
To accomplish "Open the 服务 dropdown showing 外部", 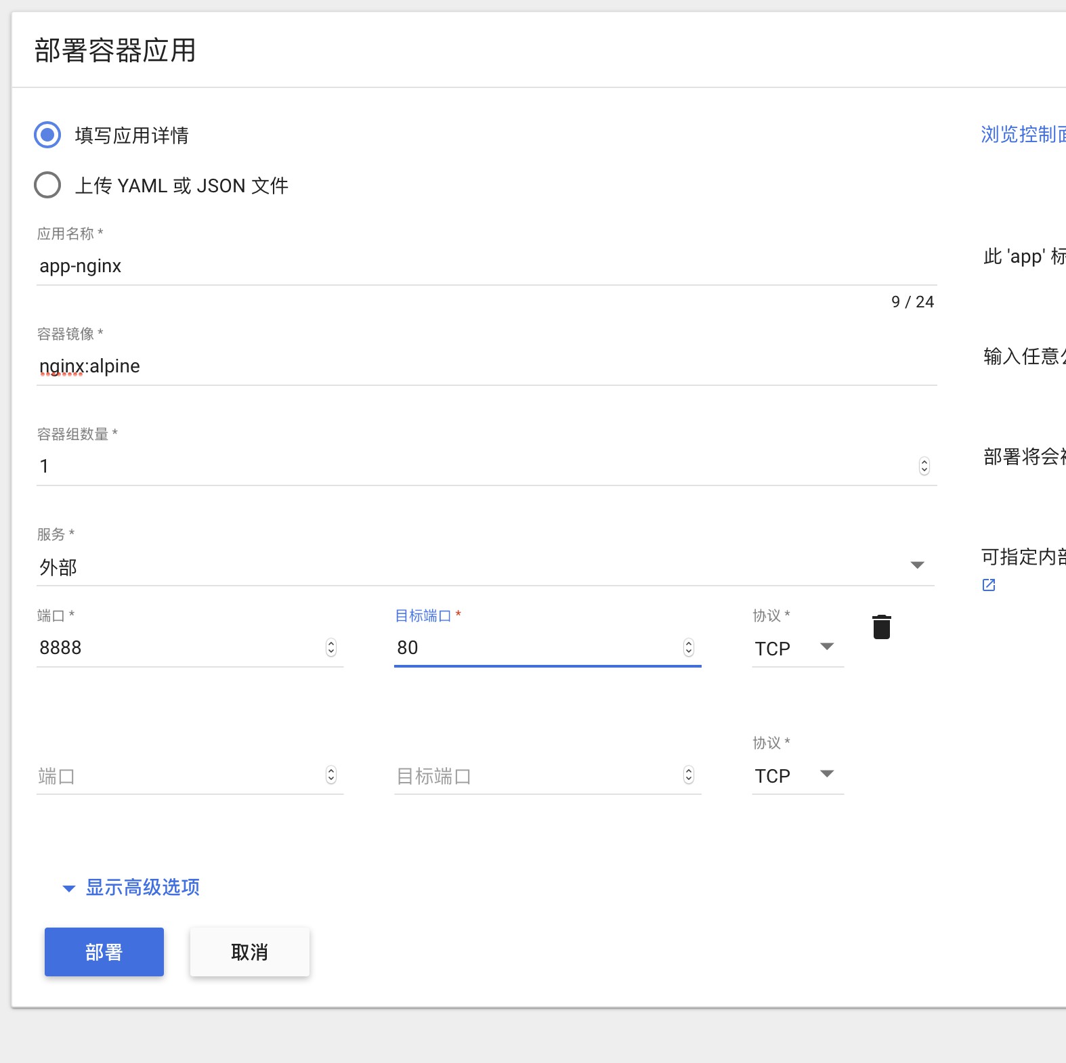I will (x=486, y=567).
